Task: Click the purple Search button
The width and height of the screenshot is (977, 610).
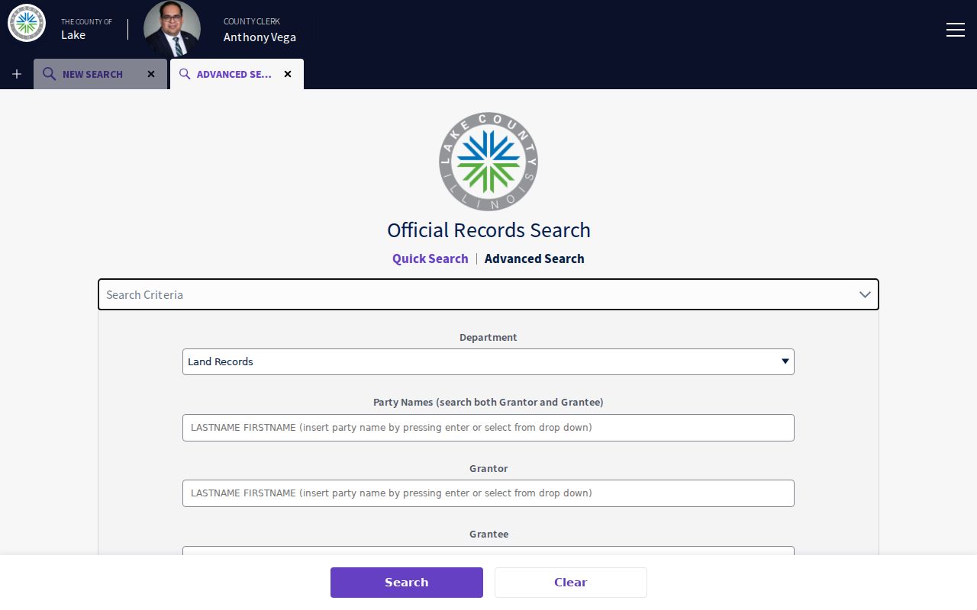Action: pos(407,583)
